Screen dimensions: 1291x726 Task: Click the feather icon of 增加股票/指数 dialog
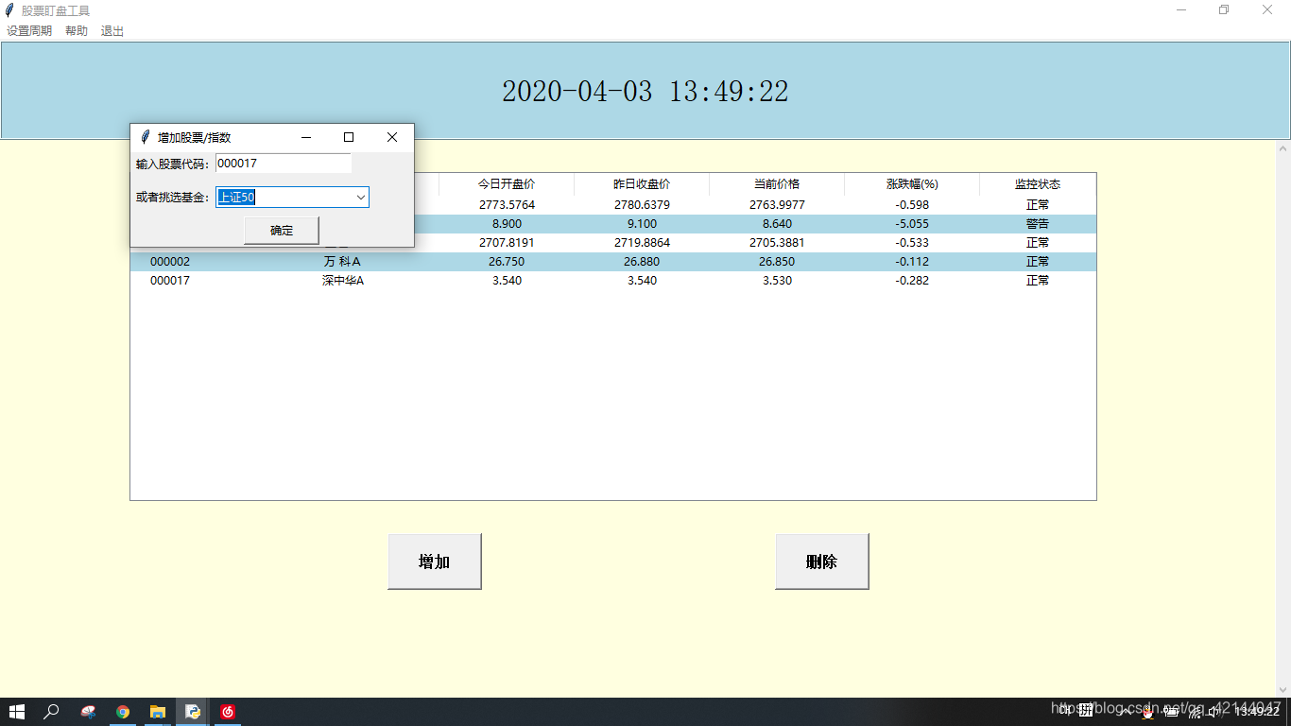(145, 137)
